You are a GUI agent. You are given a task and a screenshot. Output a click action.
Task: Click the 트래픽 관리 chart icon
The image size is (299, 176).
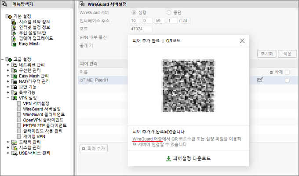pos(14,142)
